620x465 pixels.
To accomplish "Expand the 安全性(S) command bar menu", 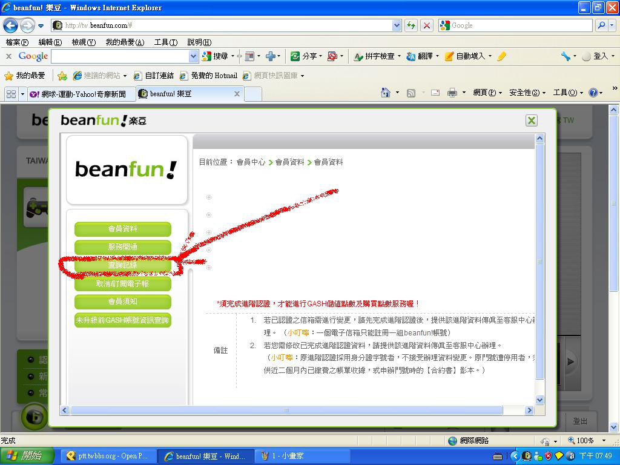I will coord(527,93).
